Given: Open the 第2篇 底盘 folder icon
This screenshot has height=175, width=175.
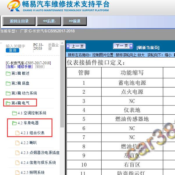Looking at the screenshot, I should (x=8, y=83).
